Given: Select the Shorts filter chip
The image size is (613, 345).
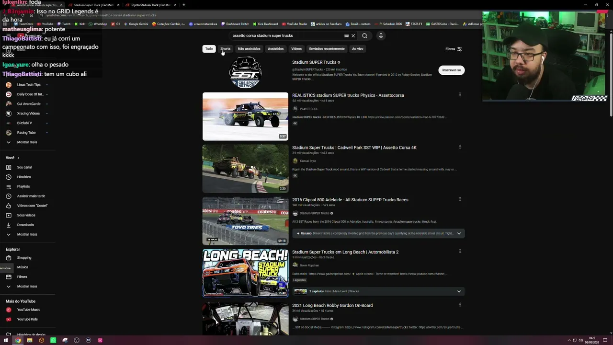Looking at the screenshot, I should [225, 48].
